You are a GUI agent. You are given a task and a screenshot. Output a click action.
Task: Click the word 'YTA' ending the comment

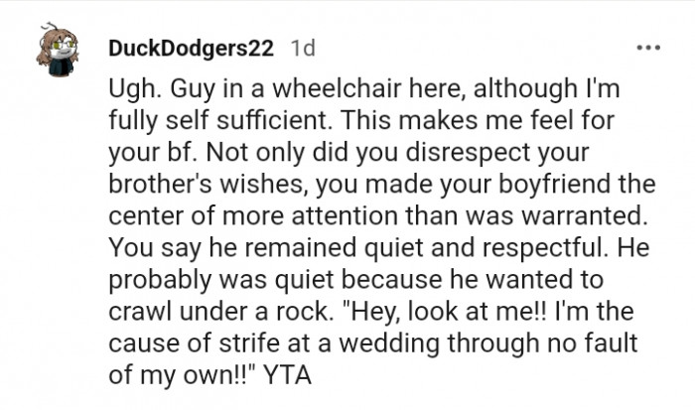pos(287,375)
